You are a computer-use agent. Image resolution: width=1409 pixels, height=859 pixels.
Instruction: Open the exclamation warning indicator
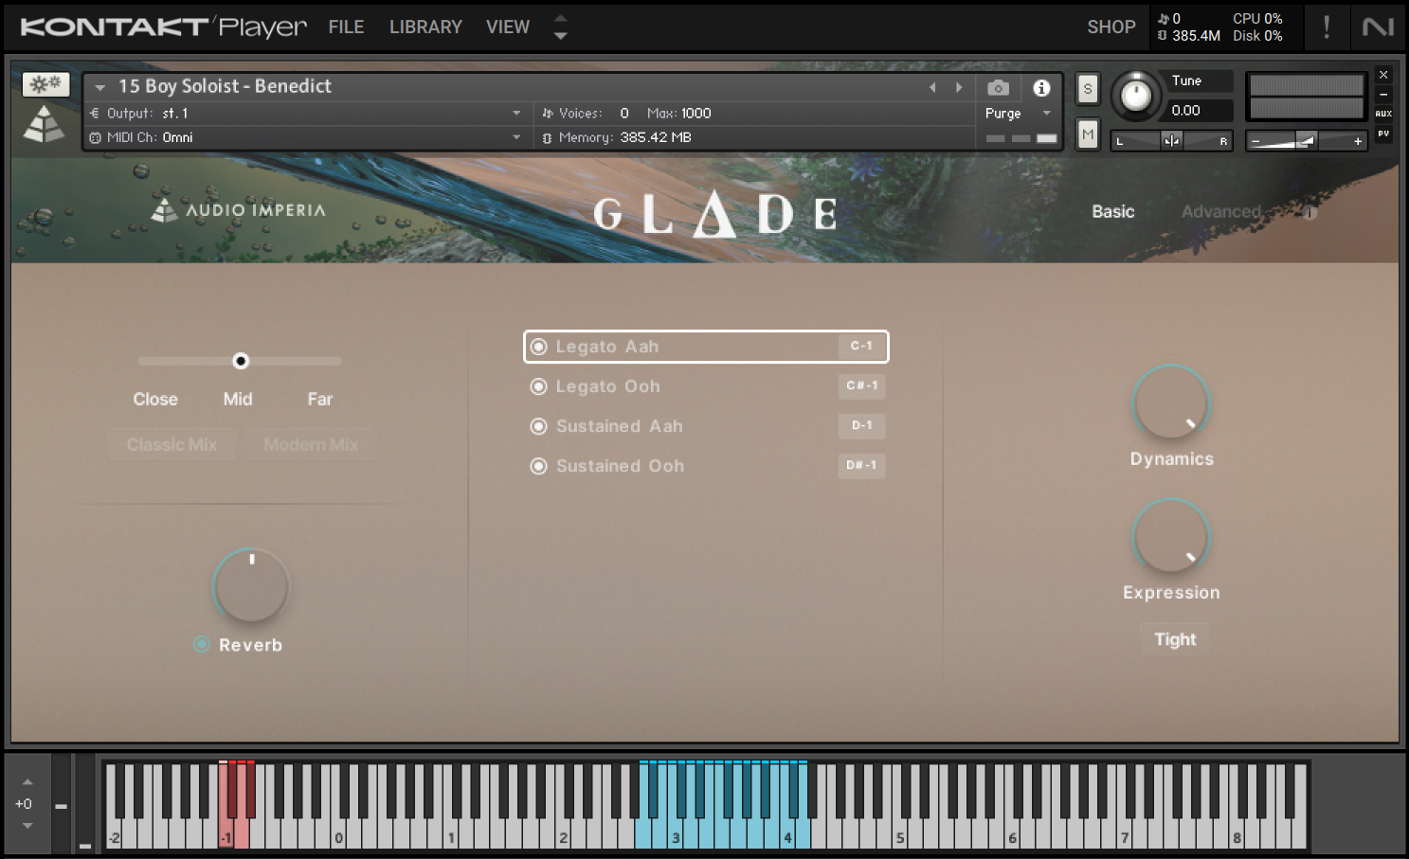[x=1327, y=27]
